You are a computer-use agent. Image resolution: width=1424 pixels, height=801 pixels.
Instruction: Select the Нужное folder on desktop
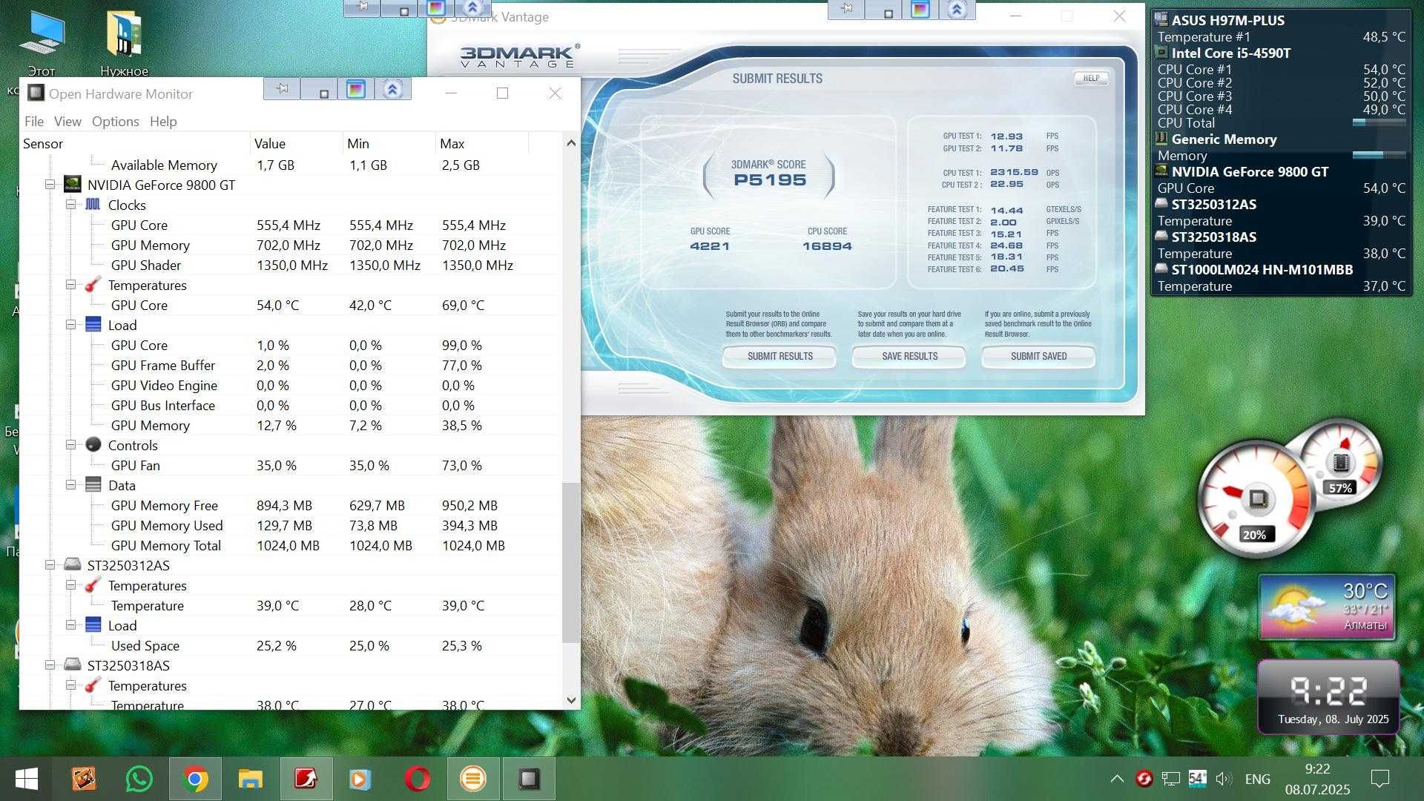pyautogui.click(x=124, y=43)
